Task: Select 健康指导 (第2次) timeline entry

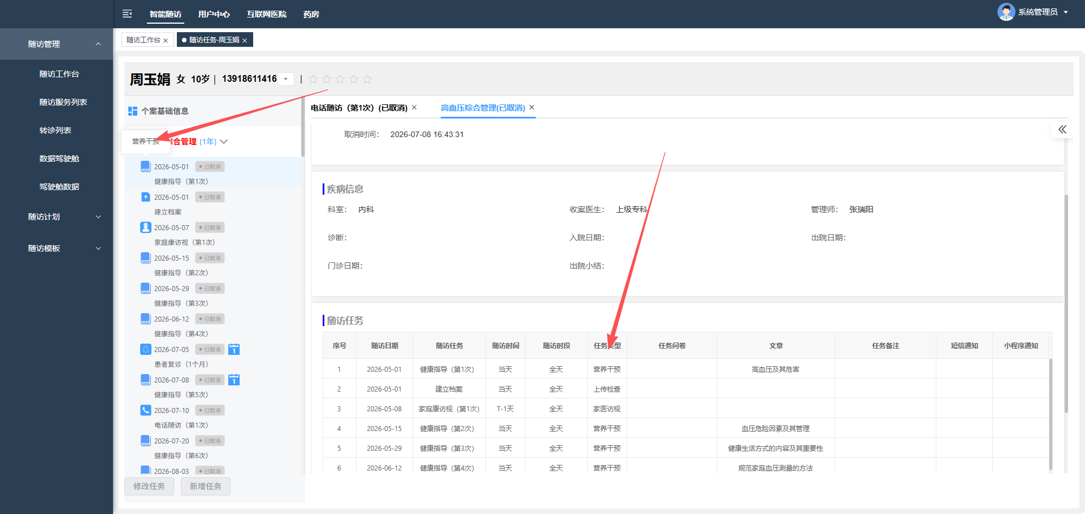Action: click(x=181, y=273)
